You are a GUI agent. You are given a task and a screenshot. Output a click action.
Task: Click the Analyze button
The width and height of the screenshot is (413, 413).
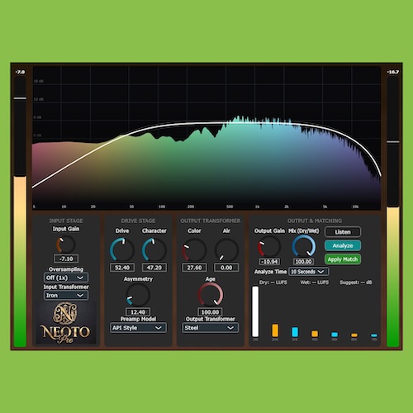coord(343,245)
